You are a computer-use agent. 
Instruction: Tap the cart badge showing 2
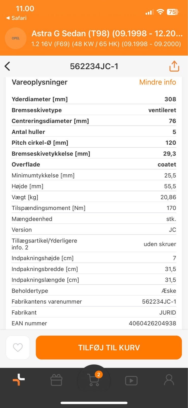coord(99,374)
